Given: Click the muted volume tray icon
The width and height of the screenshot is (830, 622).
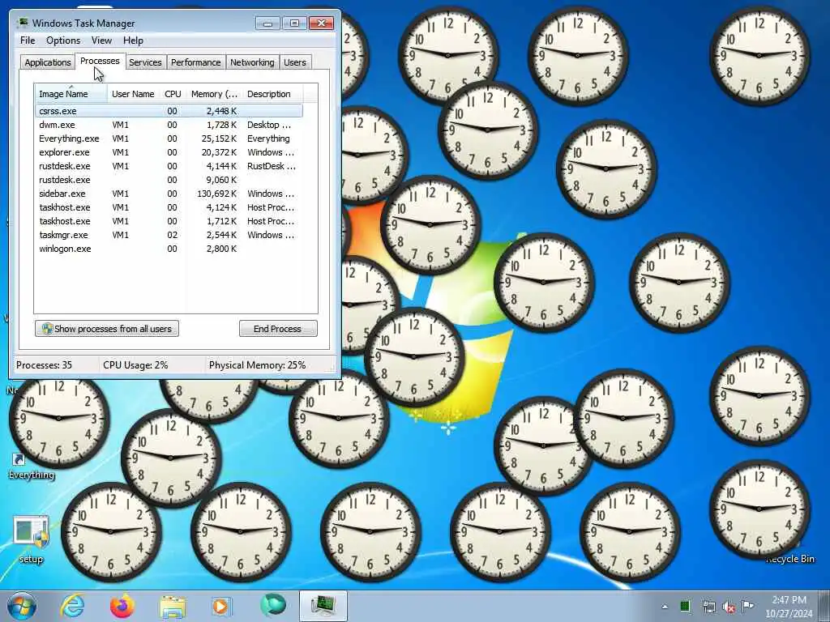Looking at the screenshot, I should pos(729,607).
